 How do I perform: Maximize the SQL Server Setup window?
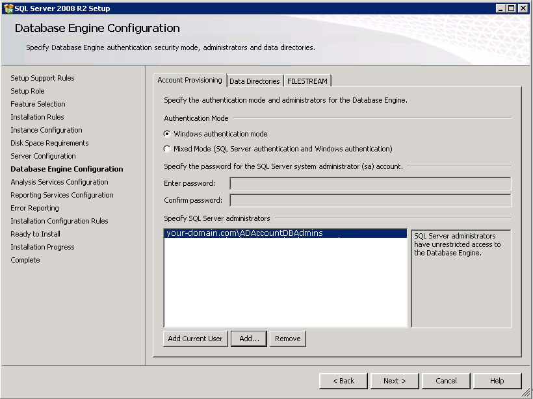(512, 8)
